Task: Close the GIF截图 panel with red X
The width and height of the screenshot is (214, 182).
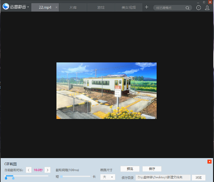Action: tap(210, 162)
